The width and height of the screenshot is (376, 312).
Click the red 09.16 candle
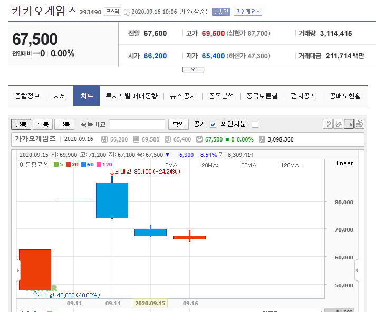189,237
